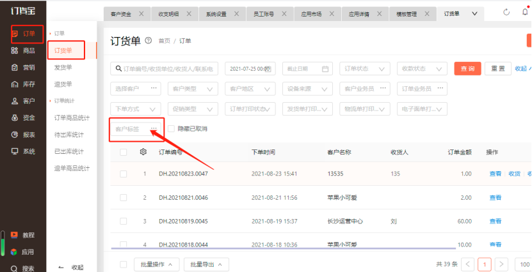Open the 设备来源 dropdown
Image resolution: width=532 pixels, height=272 pixels.
coord(307,89)
